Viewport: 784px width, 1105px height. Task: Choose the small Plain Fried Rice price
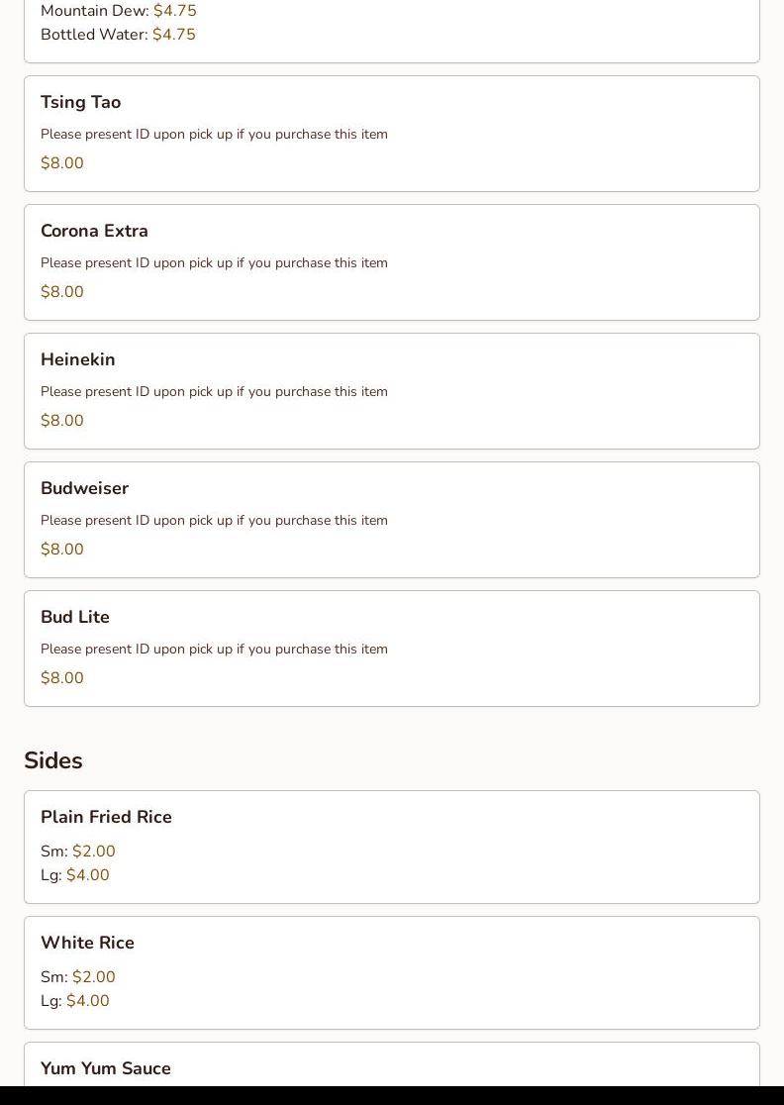coord(94,852)
